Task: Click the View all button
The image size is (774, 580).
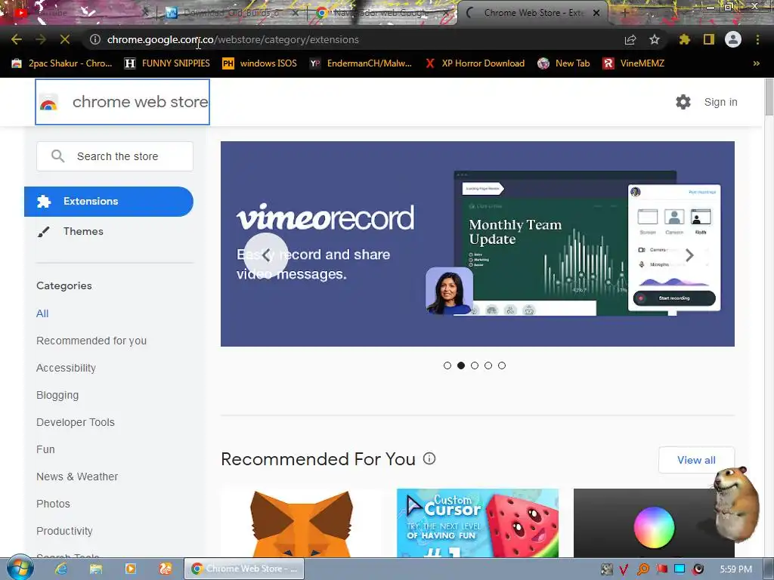Action: coord(696,460)
